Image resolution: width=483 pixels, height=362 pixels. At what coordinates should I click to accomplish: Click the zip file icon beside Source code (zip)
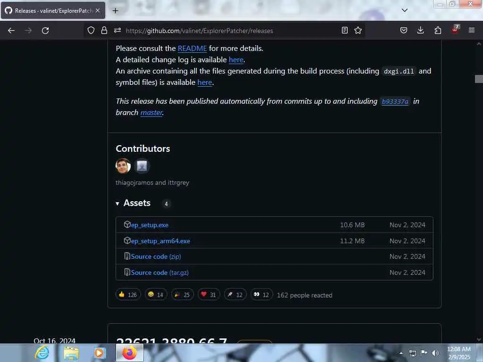[x=127, y=256]
